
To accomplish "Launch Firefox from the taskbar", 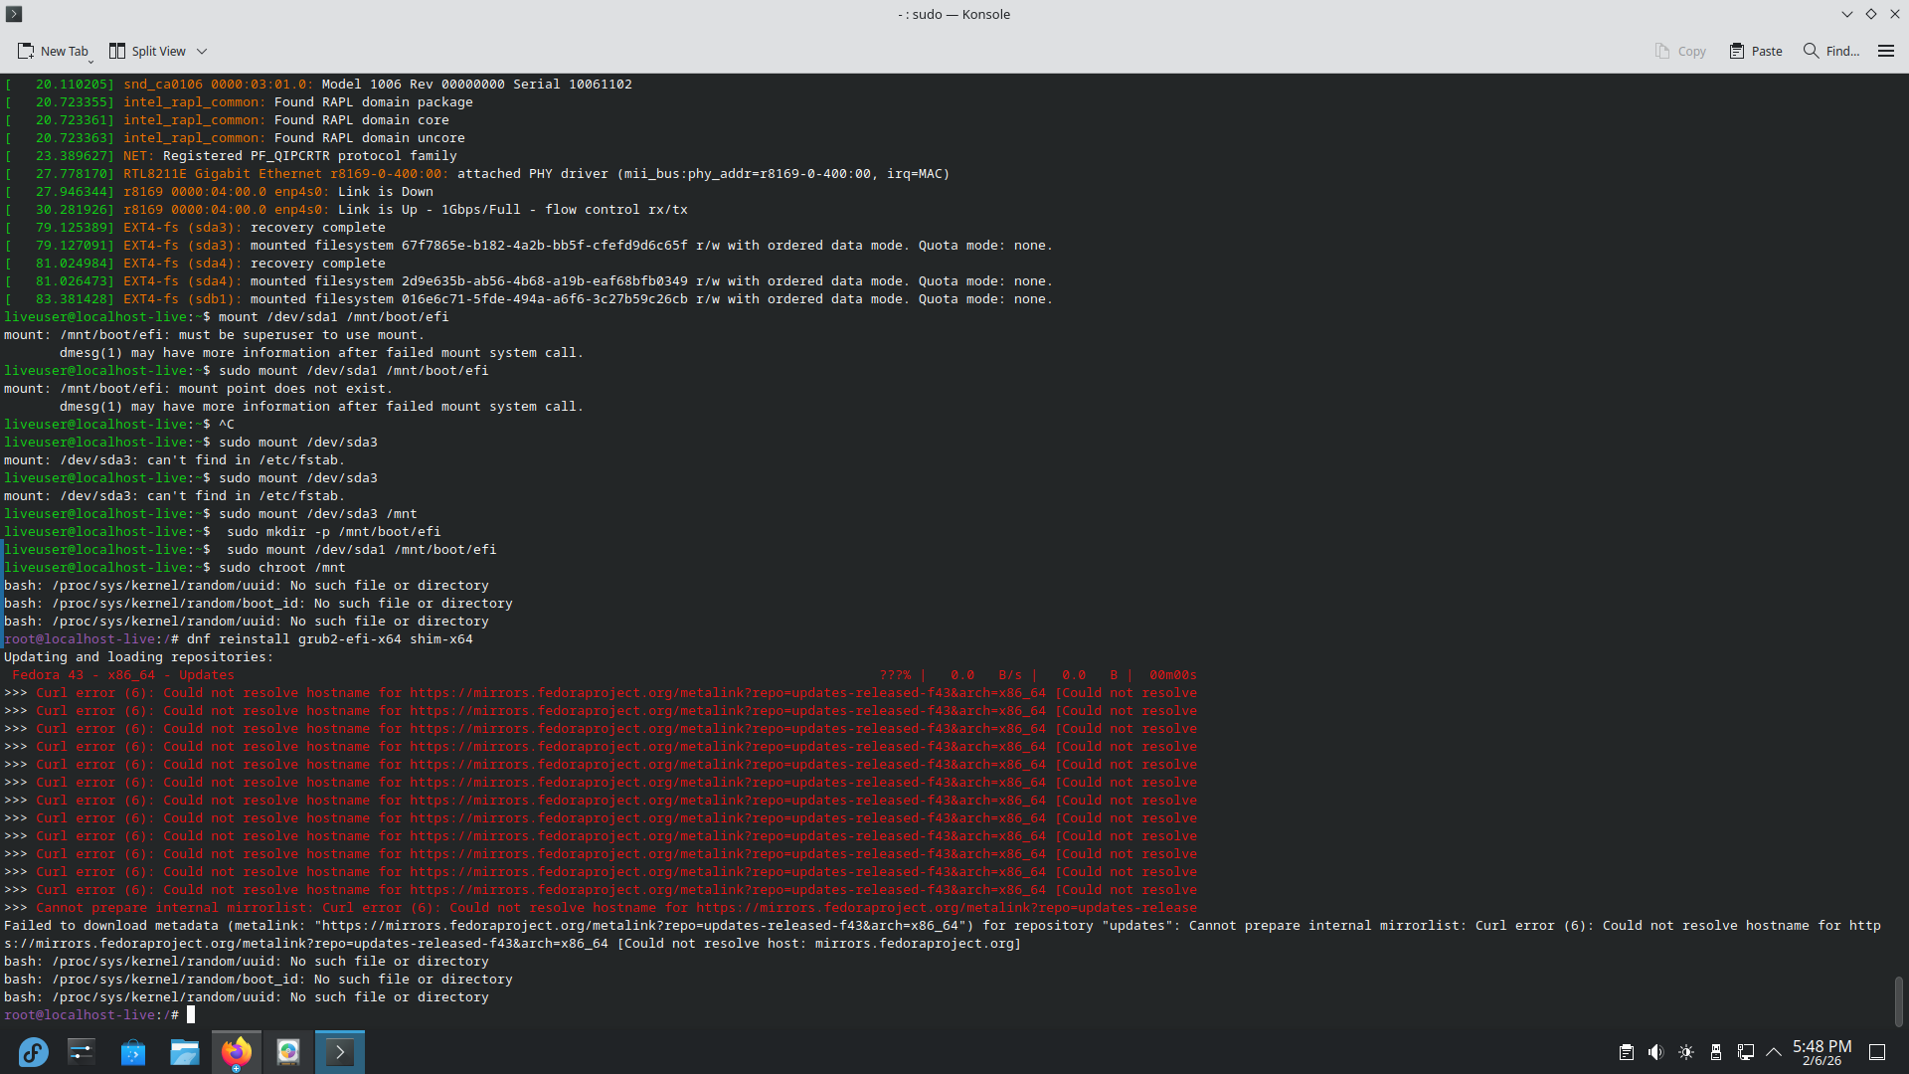I will pos(236,1051).
